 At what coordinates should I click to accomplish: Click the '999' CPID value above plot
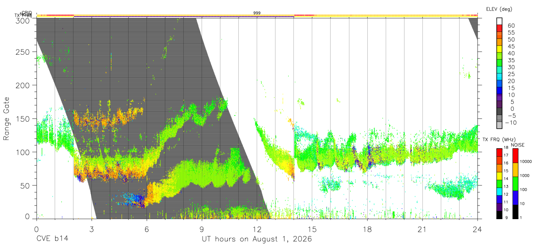[x=257, y=13]
